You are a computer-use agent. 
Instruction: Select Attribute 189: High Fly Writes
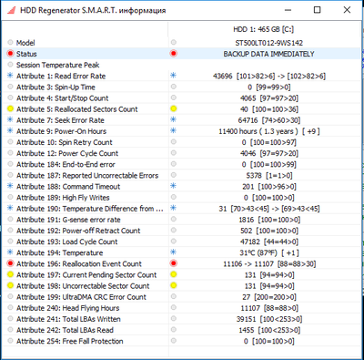point(63,198)
